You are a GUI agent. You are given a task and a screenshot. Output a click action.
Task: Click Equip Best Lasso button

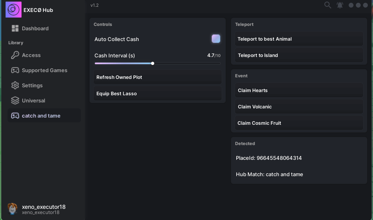click(x=157, y=94)
